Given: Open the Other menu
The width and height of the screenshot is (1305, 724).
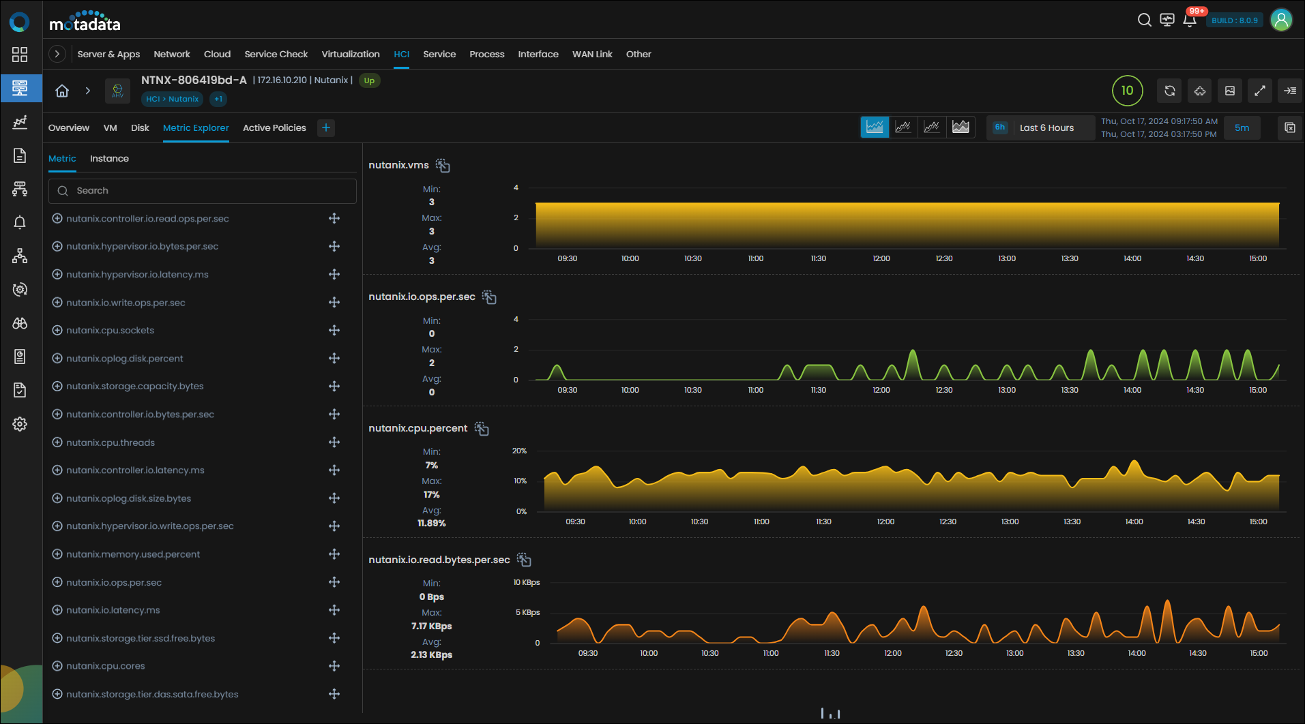Looking at the screenshot, I should click(x=639, y=54).
